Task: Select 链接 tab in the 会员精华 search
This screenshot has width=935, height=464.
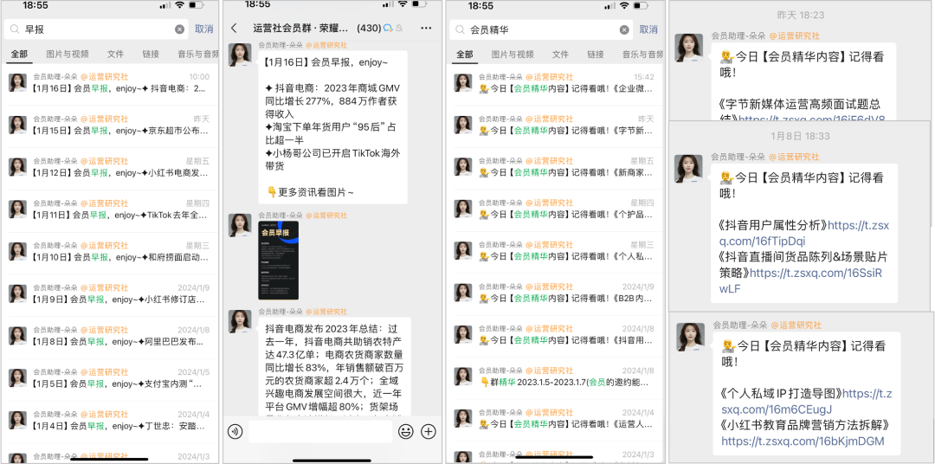Action: click(x=596, y=55)
